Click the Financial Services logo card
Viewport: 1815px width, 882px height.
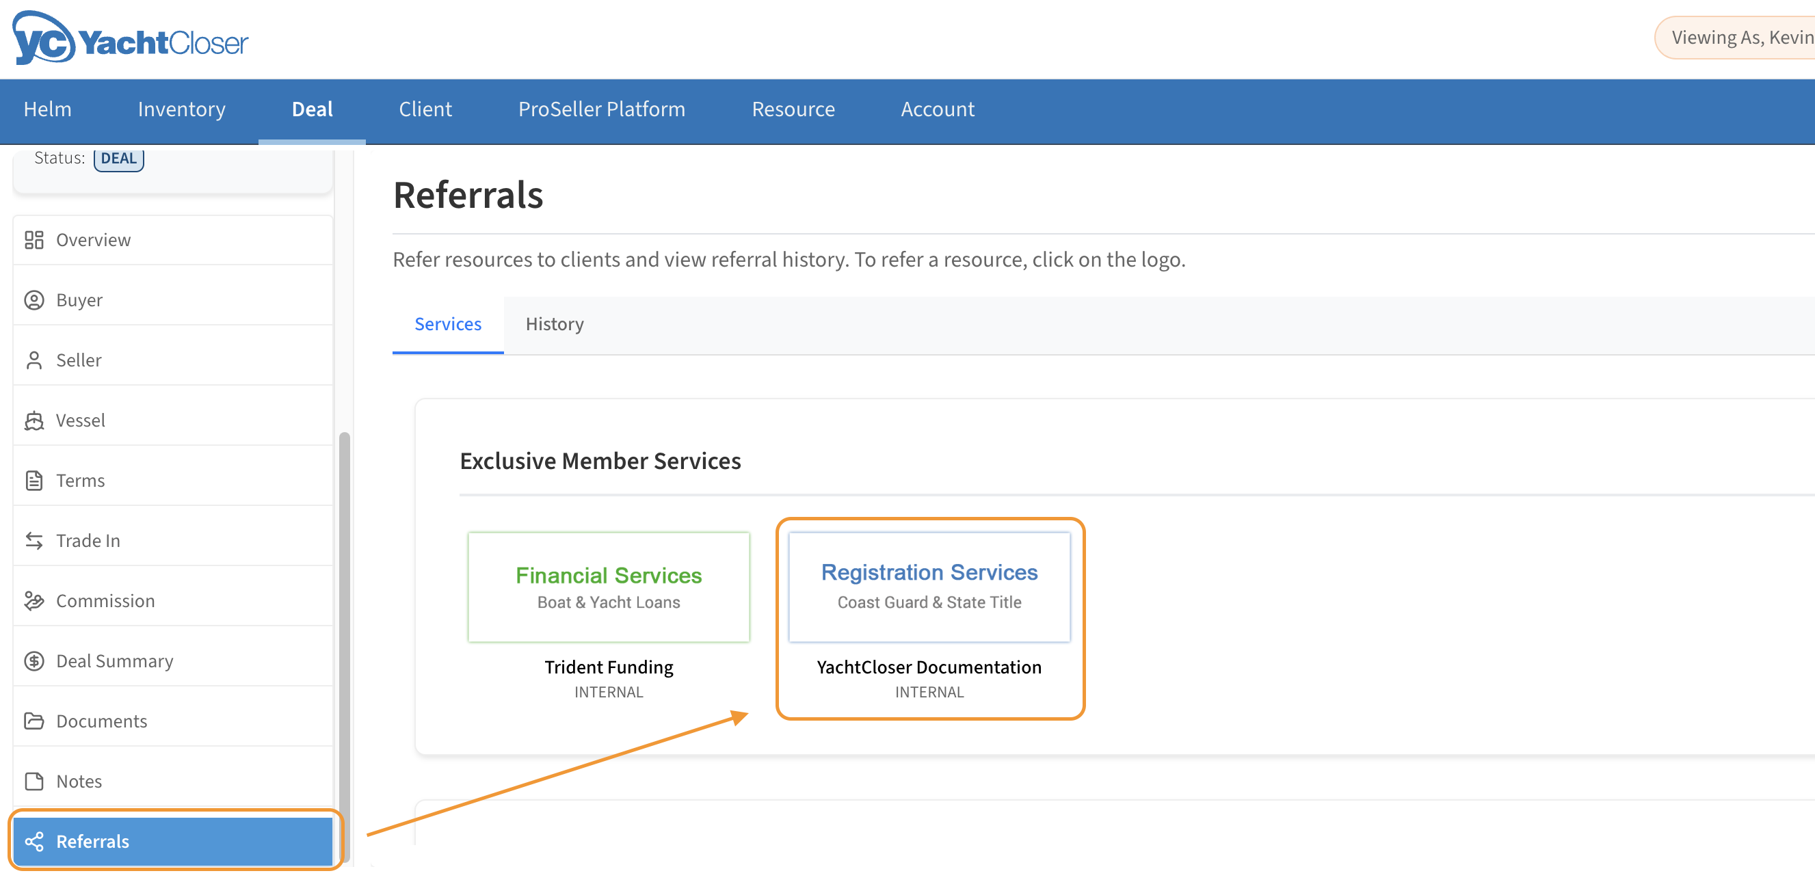click(608, 587)
